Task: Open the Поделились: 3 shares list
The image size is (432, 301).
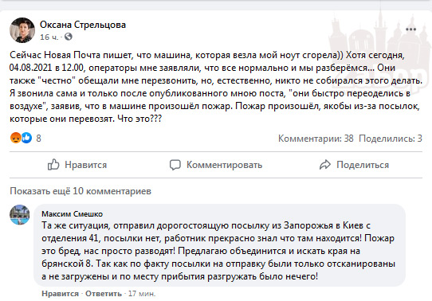Action: point(391,138)
